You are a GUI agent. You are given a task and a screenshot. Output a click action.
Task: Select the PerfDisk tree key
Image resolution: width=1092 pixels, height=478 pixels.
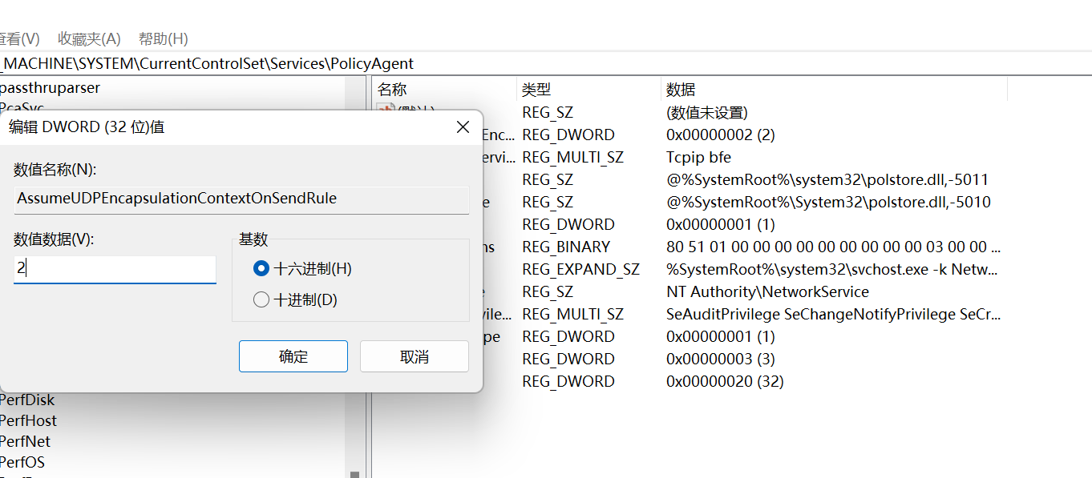(x=27, y=400)
